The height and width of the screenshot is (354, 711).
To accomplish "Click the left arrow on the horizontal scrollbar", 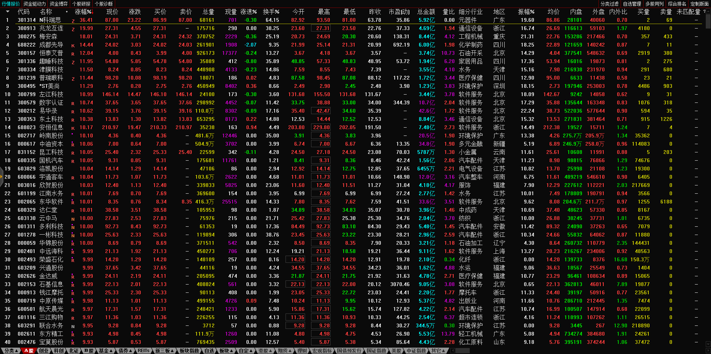I will click(x=453, y=351).
